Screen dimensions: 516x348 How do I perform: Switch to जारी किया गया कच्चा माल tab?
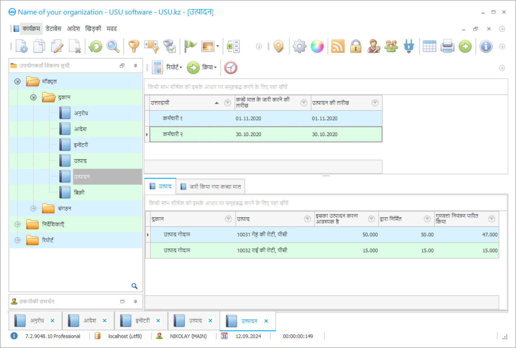point(211,187)
